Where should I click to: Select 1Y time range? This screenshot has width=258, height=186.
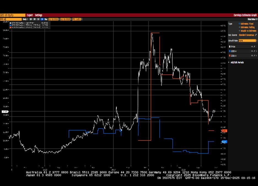pos(38,19)
